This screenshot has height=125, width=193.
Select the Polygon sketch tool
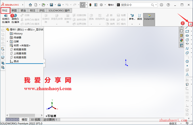point(187,62)
